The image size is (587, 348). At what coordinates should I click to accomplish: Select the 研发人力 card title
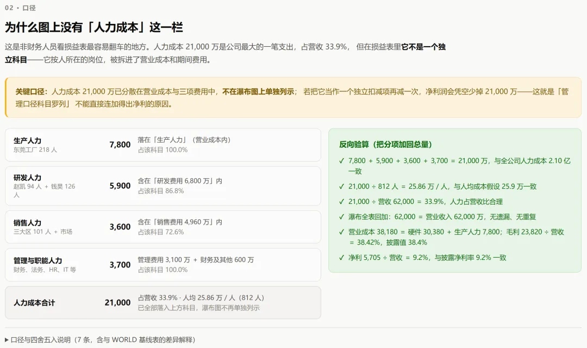tap(27, 178)
